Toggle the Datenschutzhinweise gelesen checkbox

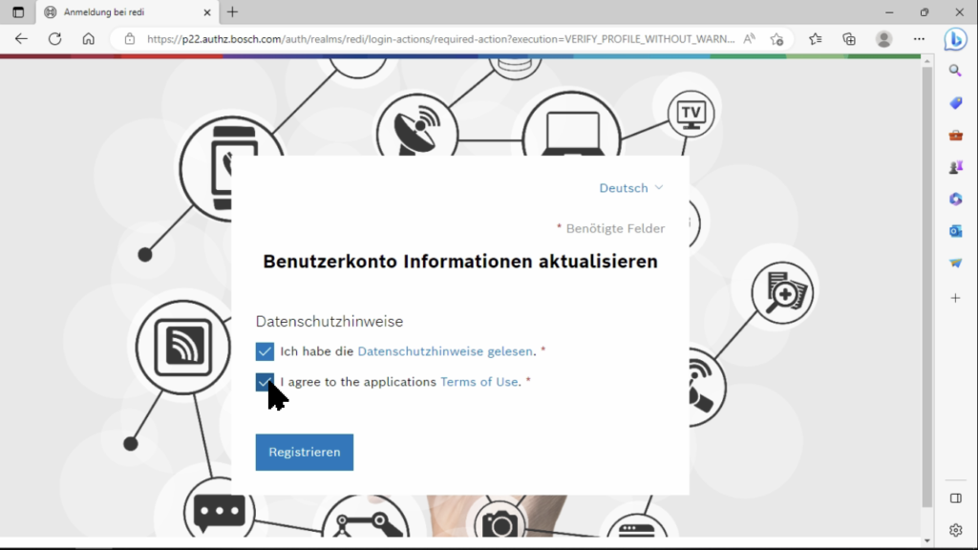point(265,351)
